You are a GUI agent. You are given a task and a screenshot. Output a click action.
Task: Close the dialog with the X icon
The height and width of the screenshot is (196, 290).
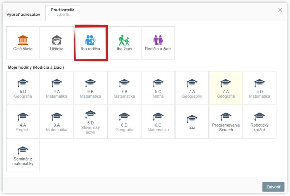[280, 10]
